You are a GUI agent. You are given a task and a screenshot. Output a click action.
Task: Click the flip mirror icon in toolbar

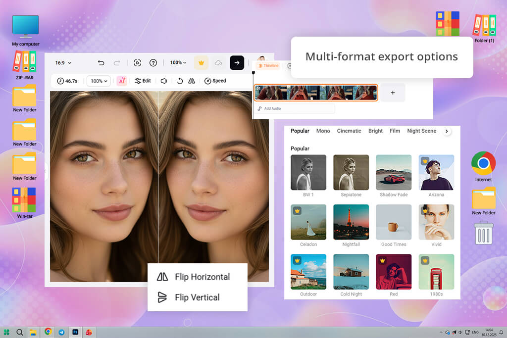(x=192, y=81)
